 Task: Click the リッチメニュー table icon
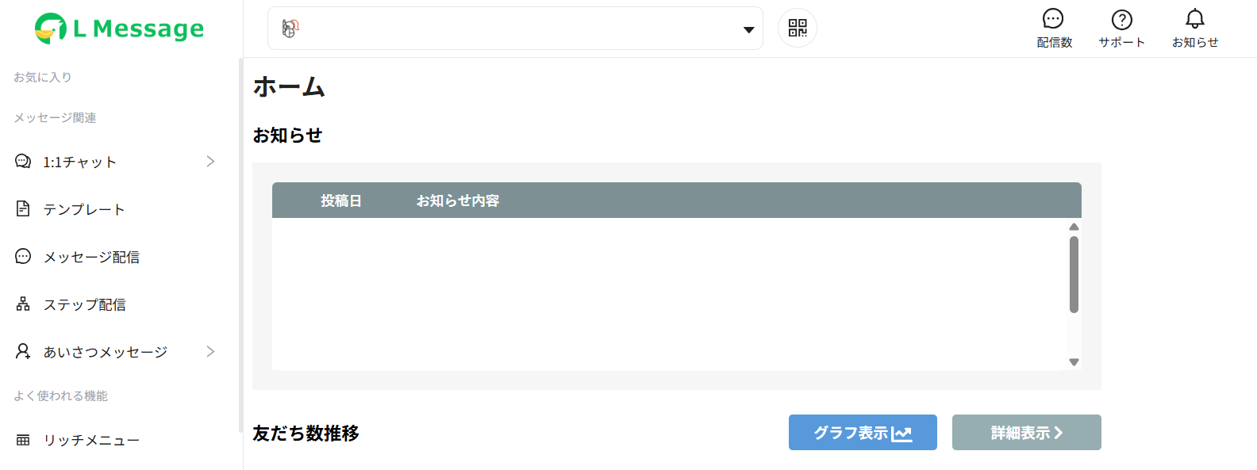tap(23, 440)
